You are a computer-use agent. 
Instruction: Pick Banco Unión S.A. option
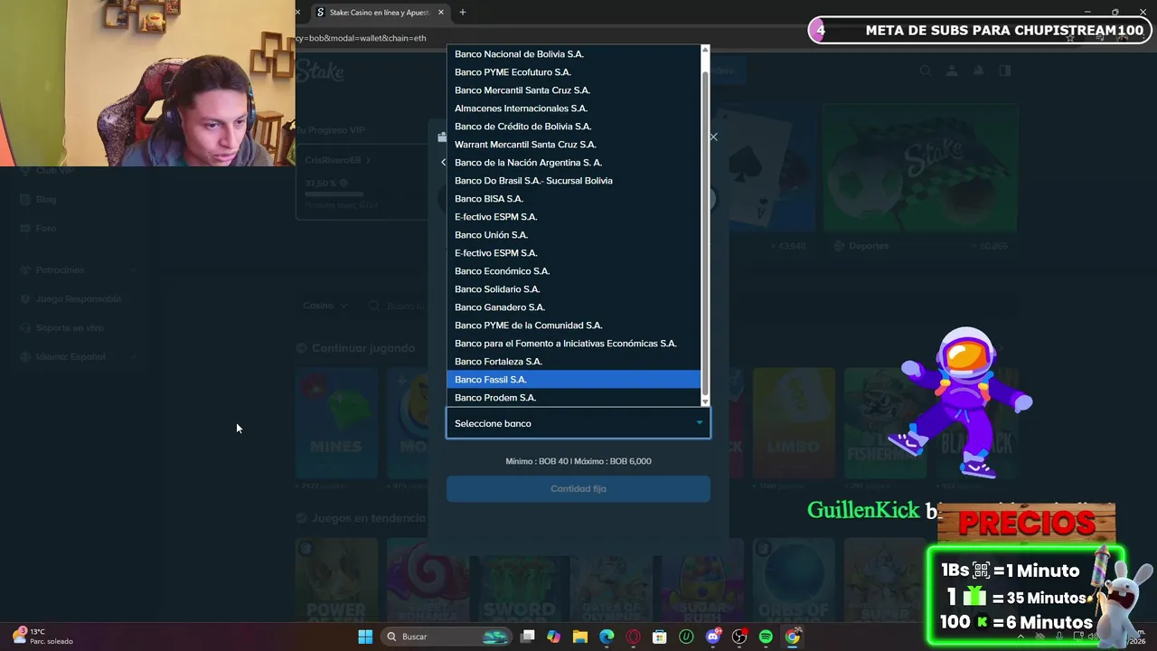pos(573,235)
